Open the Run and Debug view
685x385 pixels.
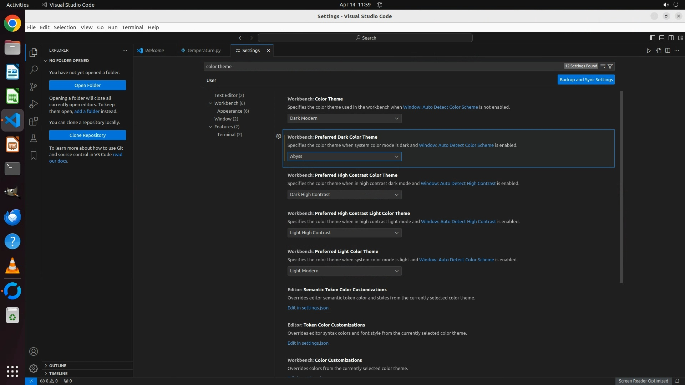33,104
